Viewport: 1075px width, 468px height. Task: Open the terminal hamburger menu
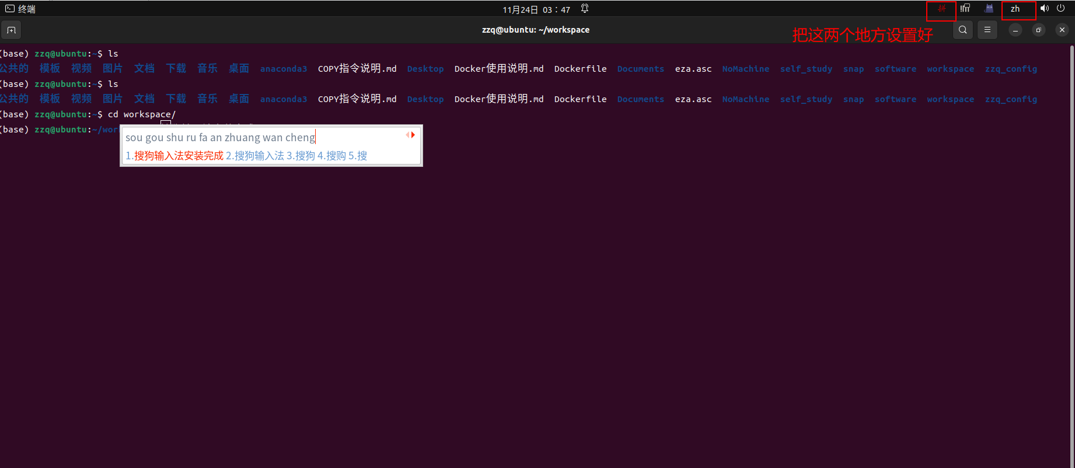tap(987, 30)
